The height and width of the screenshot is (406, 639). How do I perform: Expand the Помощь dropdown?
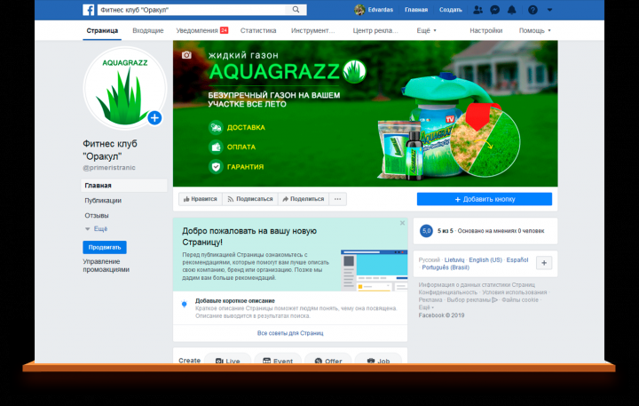pyautogui.click(x=534, y=30)
